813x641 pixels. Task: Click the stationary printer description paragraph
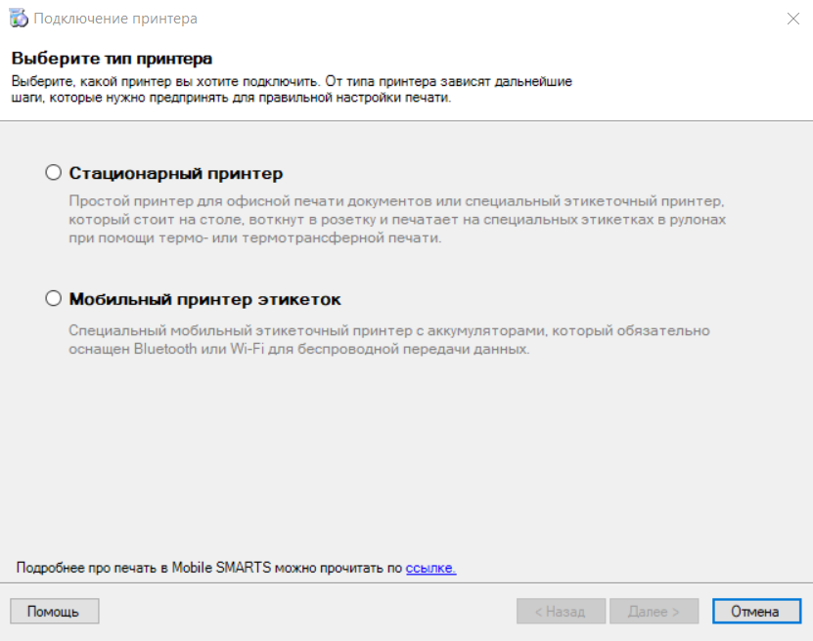coord(397,220)
